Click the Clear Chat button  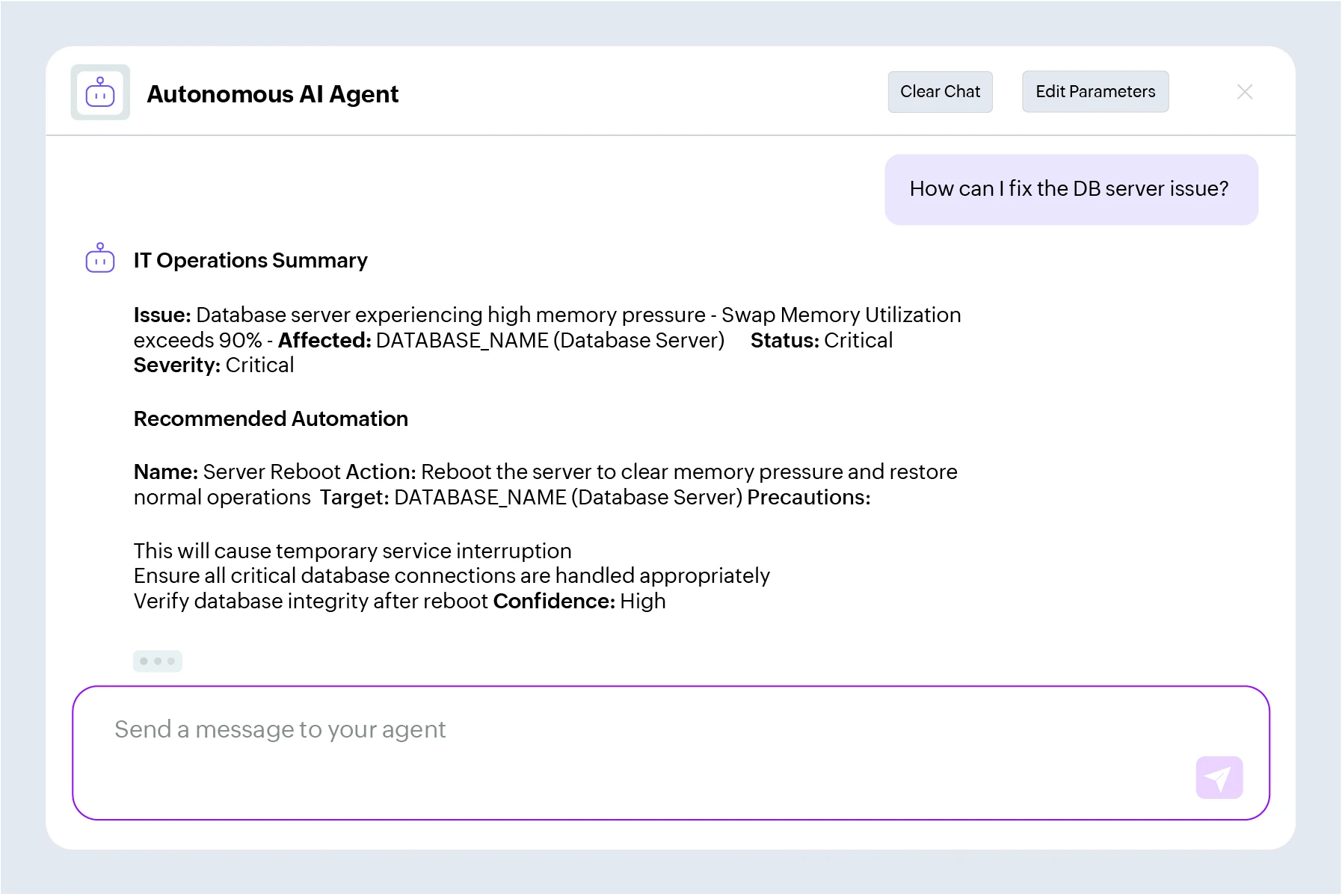point(940,92)
